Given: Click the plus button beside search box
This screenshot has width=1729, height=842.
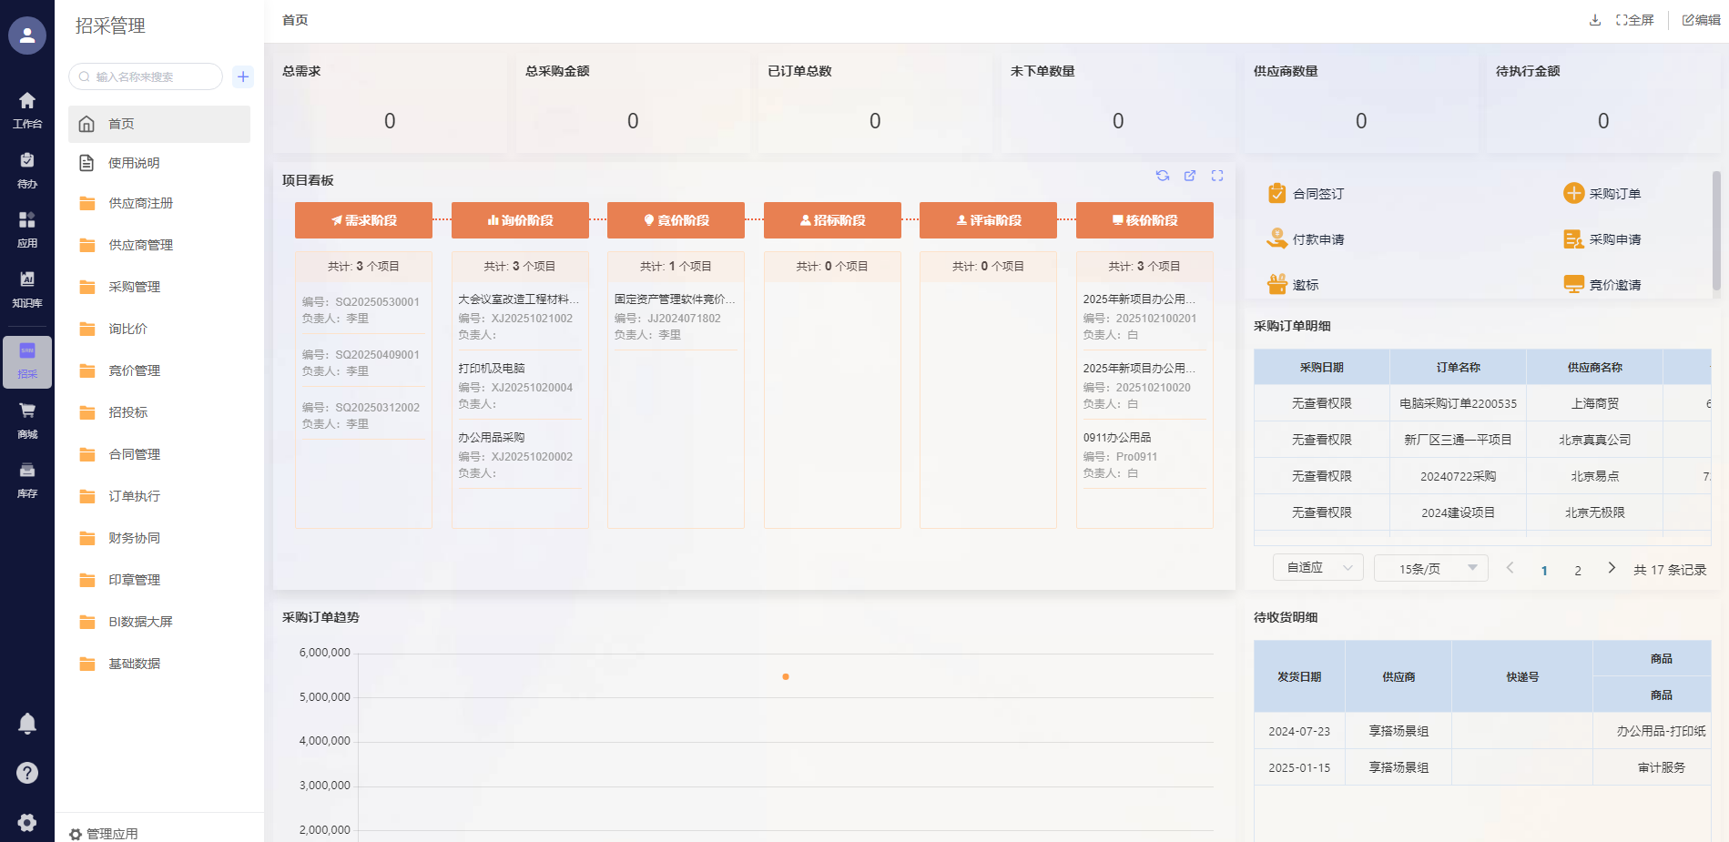Looking at the screenshot, I should pyautogui.click(x=243, y=76).
